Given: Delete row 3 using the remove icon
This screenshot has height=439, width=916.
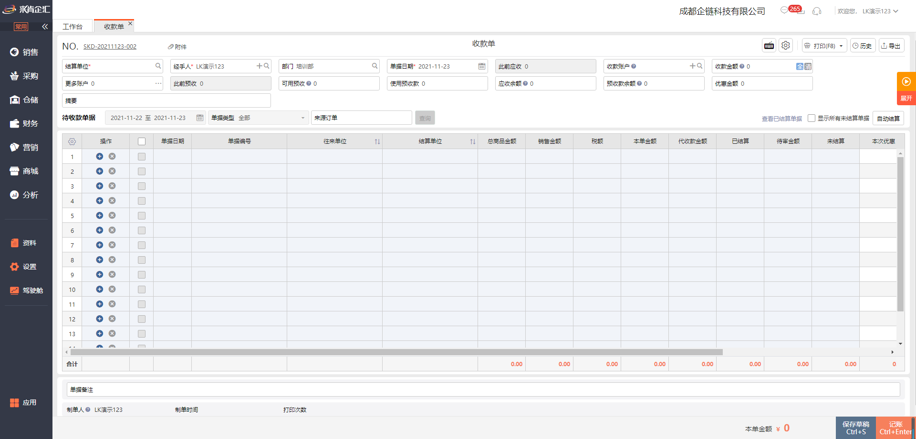Looking at the screenshot, I should (112, 186).
